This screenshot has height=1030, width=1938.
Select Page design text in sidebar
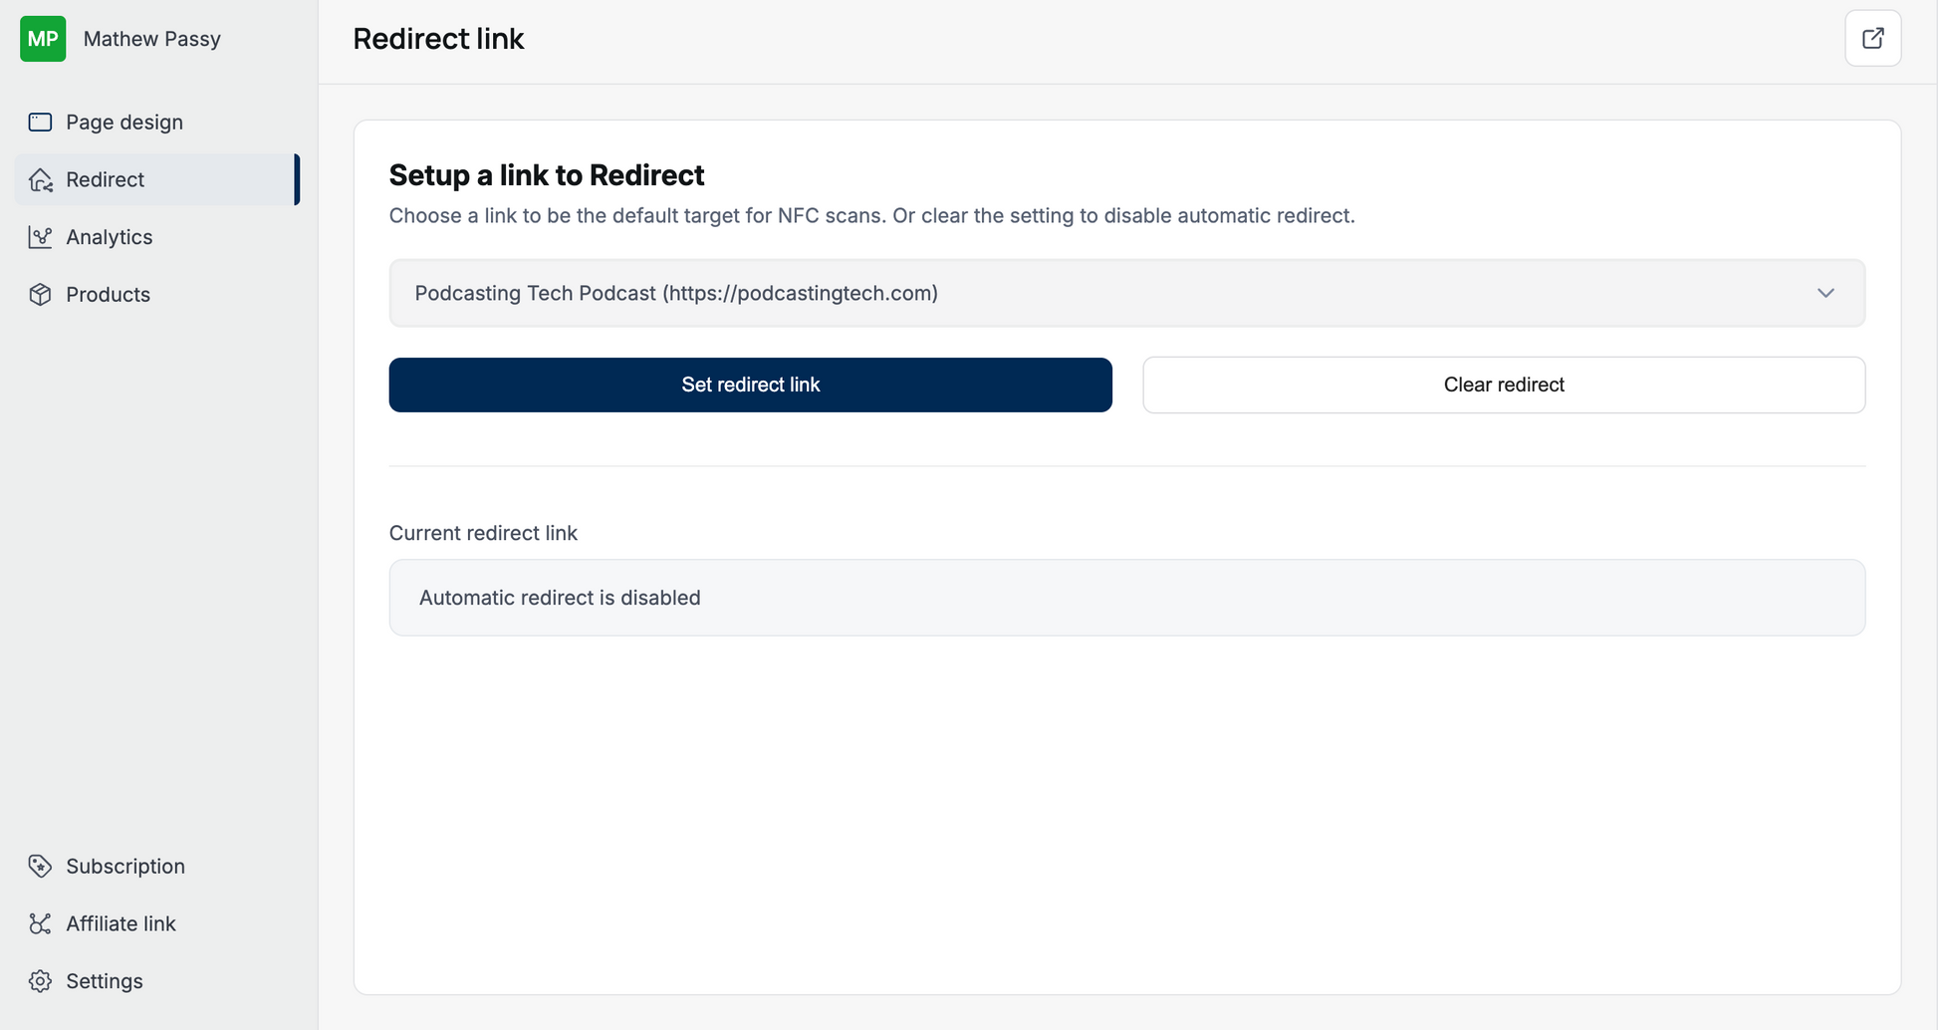click(124, 123)
